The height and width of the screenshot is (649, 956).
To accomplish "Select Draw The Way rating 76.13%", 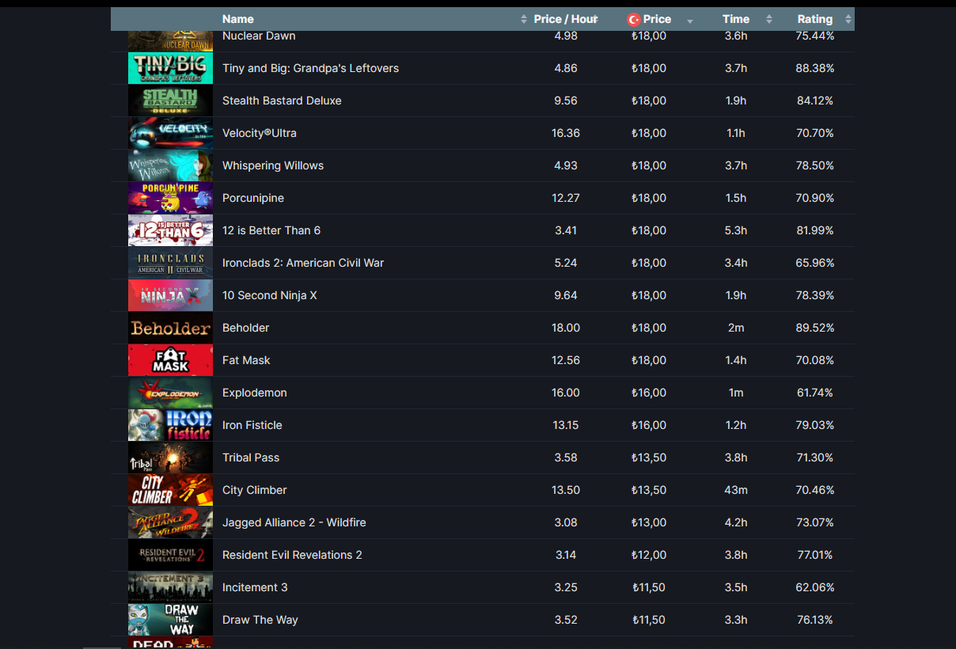I will [815, 620].
